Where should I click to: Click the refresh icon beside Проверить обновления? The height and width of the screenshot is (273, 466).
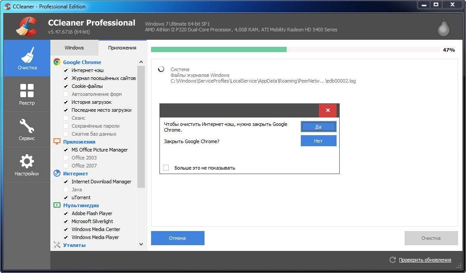pyautogui.click(x=393, y=260)
